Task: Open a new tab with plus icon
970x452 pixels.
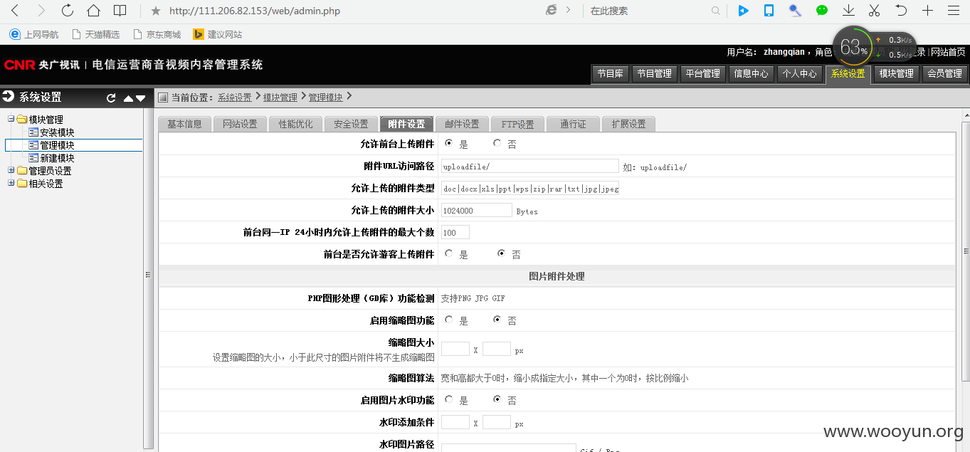Action: tap(927, 11)
